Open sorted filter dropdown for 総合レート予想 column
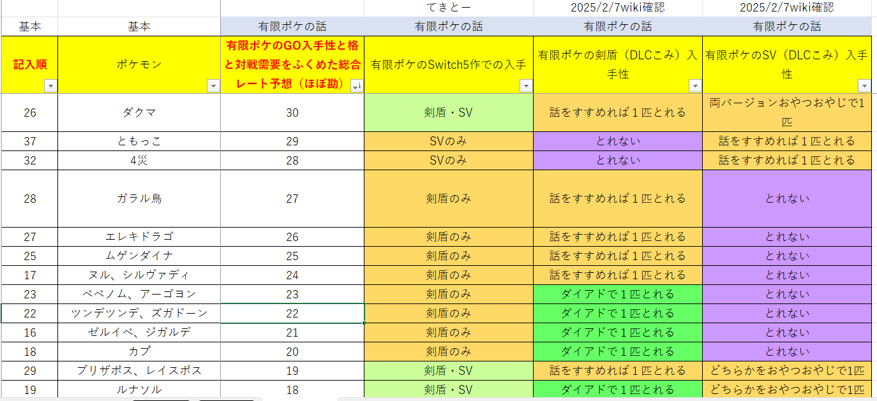 pos(357,86)
